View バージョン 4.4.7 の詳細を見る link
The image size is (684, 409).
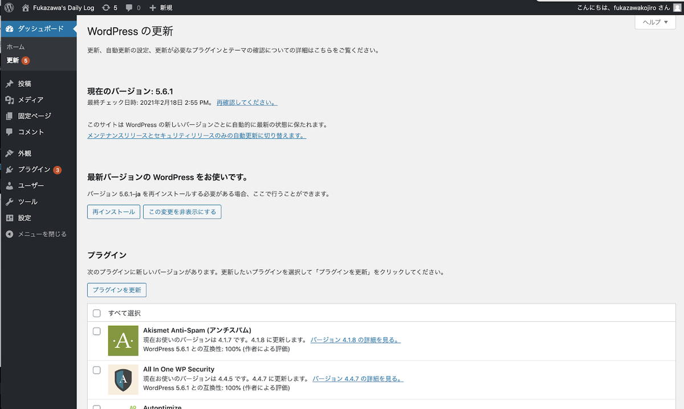click(358, 379)
